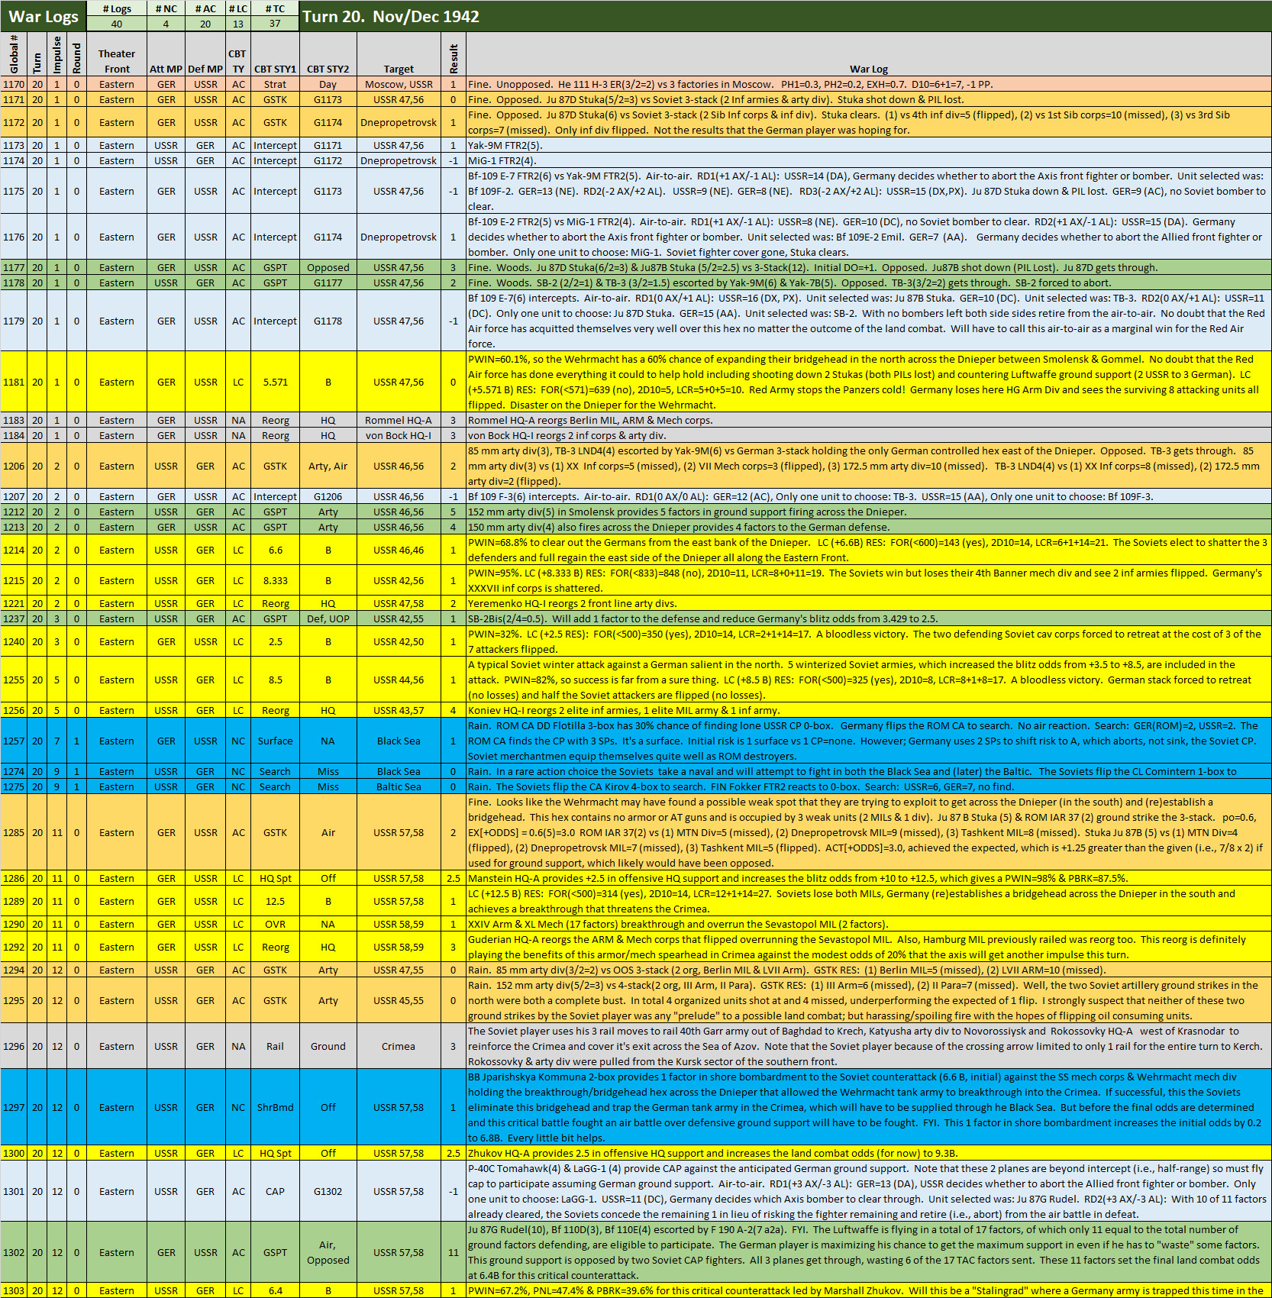This screenshot has width=1272, height=1298.
Task: Select the # TC count value 37
Action: click(275, 24)
